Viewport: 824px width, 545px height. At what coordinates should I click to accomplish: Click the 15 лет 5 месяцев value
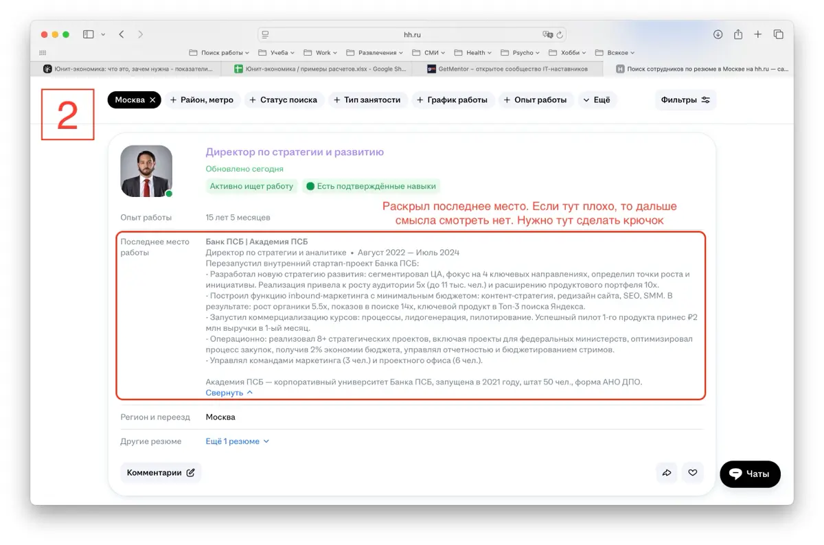click(238, 218)
